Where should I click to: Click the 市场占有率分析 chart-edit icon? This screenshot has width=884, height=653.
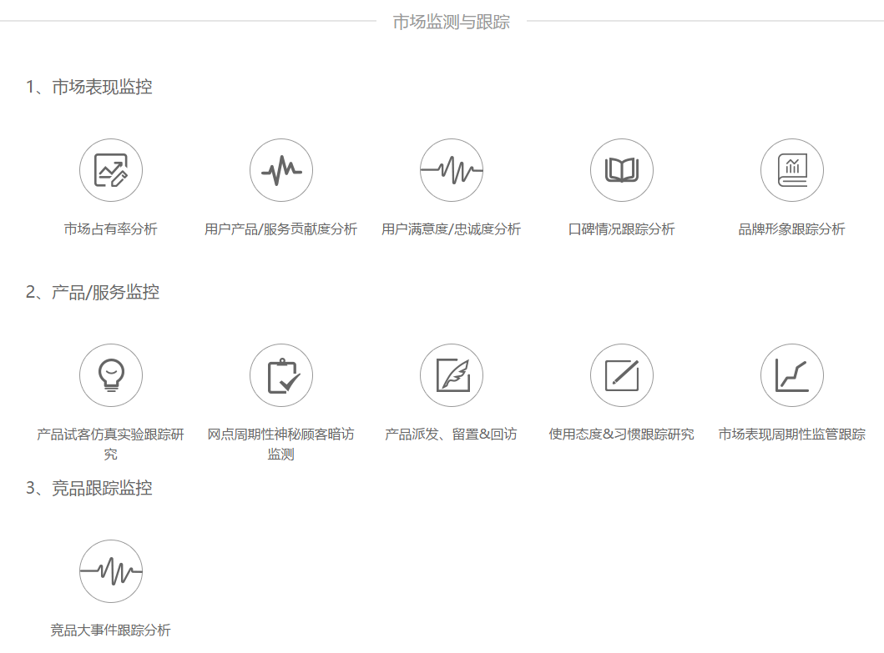pyautogui.click(x=111, y=170)
